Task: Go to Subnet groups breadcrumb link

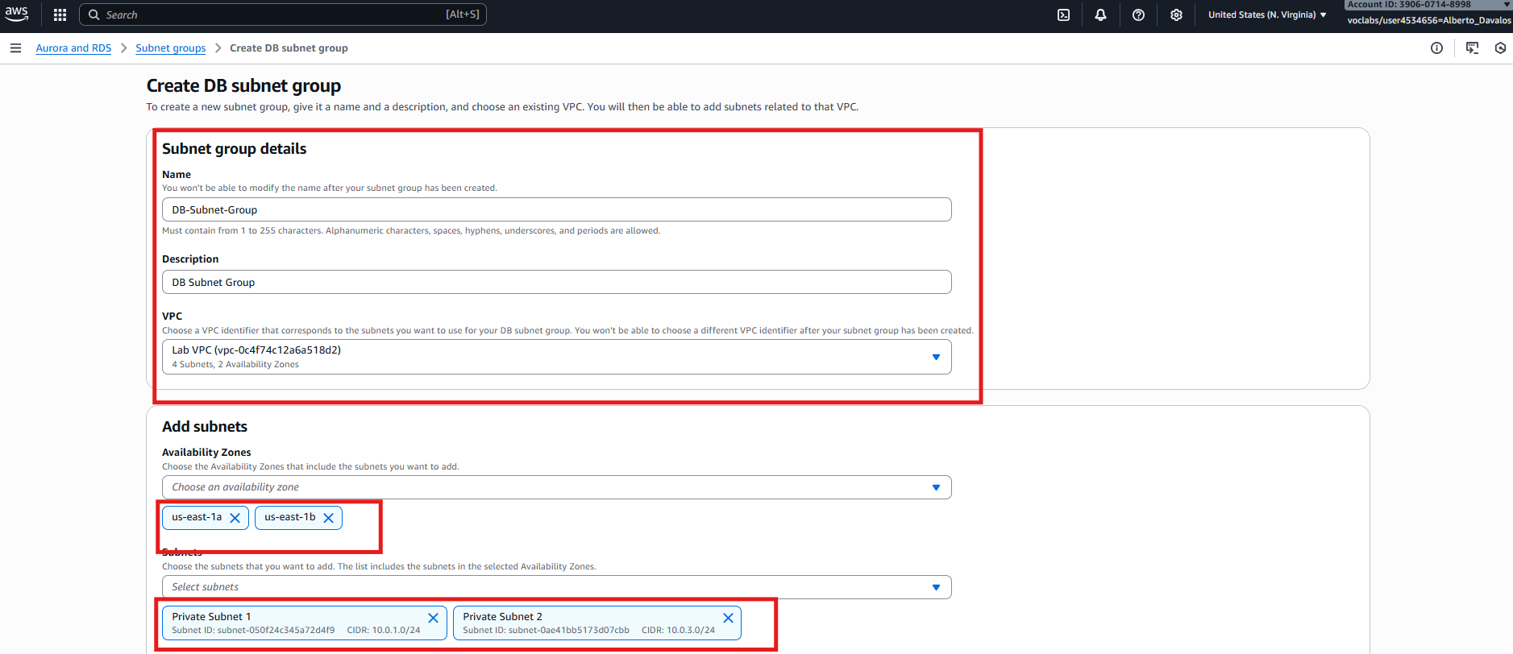Action: (170, 48)
